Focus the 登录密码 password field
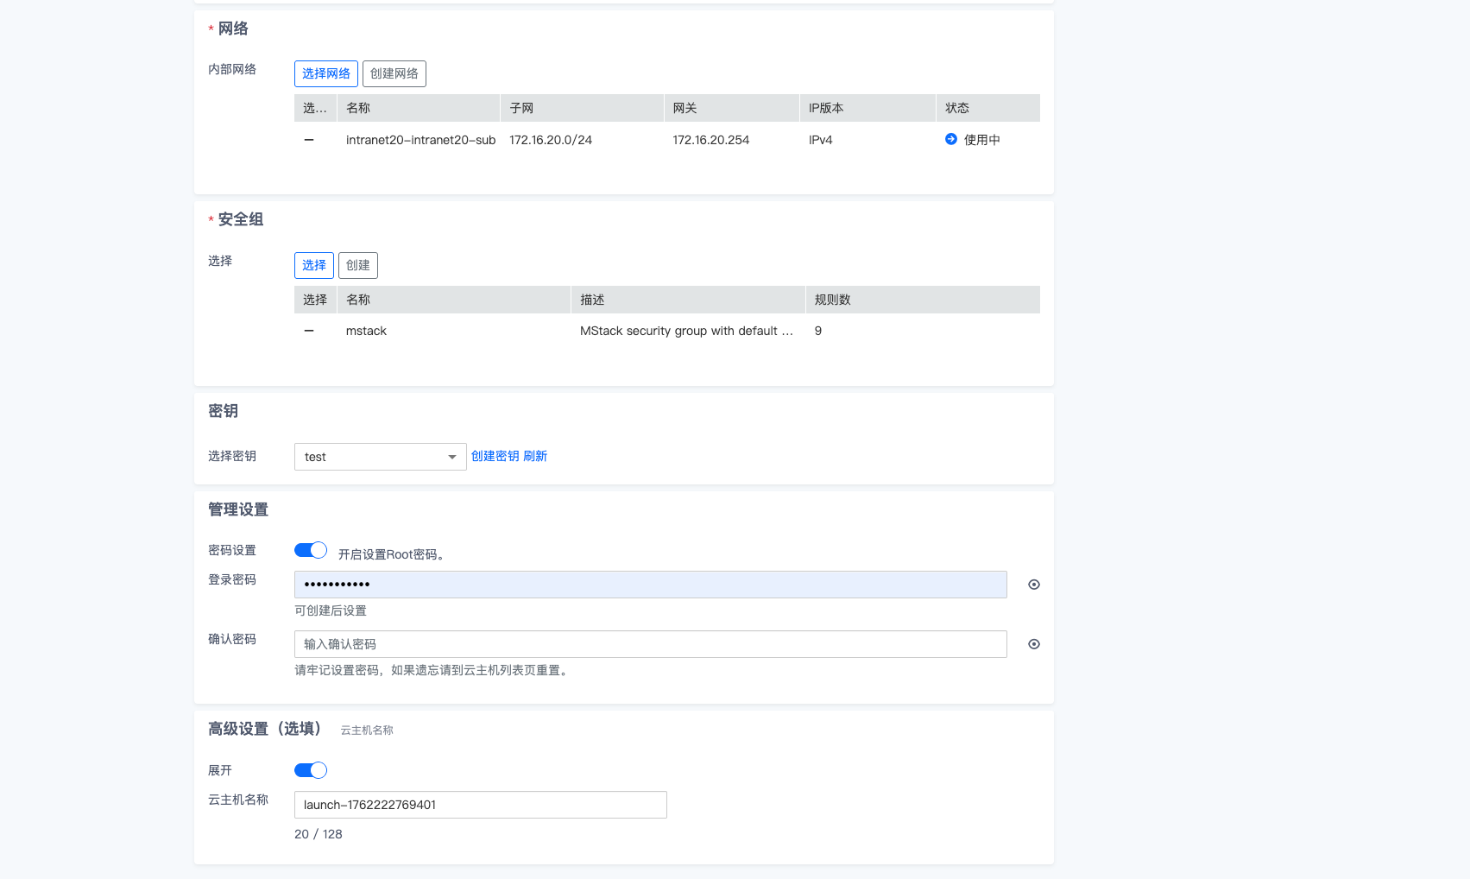This screenshot has width=1470, height=879. click(650, 585)
